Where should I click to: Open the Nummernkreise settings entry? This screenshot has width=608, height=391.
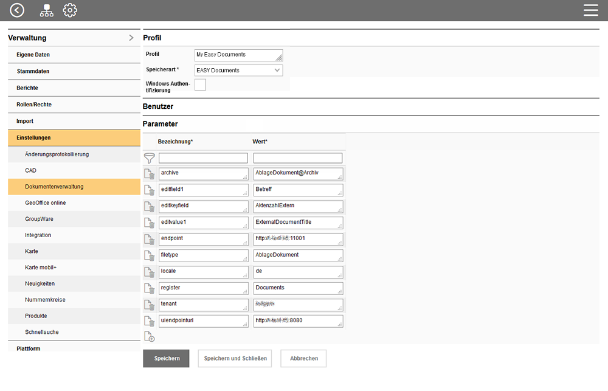45,300
